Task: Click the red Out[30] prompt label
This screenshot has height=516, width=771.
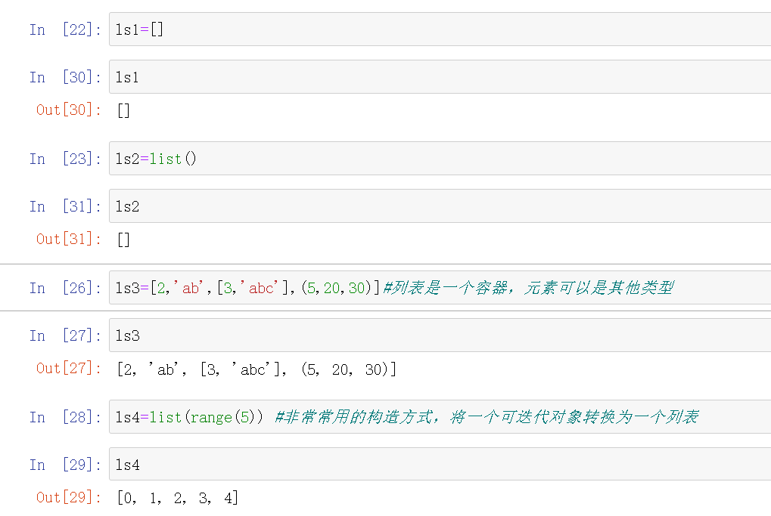Action: click(x=69, y=110)
